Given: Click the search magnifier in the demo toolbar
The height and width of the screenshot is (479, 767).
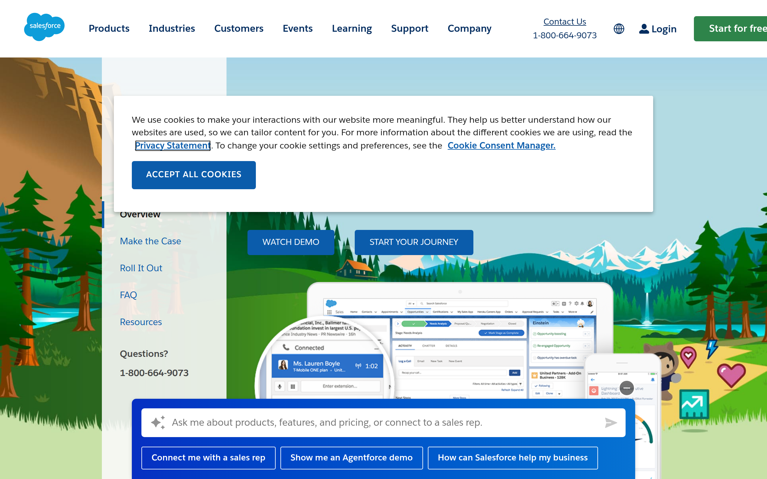Looking at the screenshot, I should click(422, 303).
